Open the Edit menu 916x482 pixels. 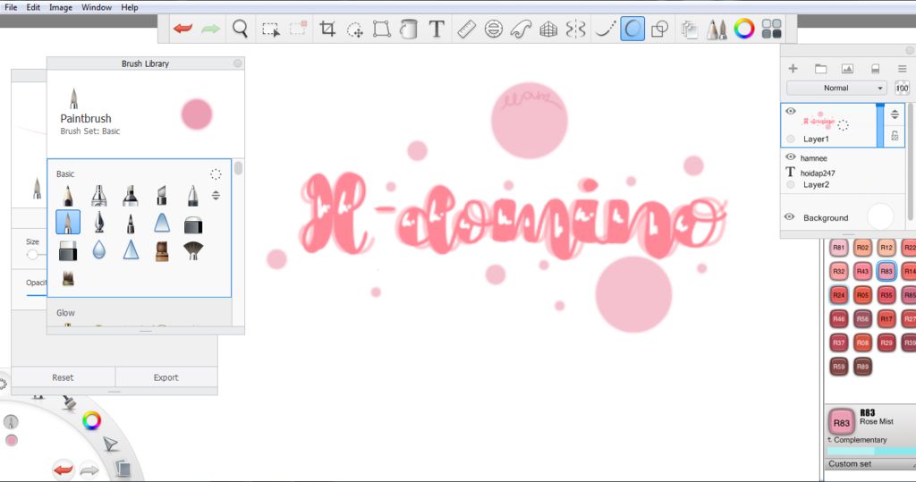[x=33, y=7]
